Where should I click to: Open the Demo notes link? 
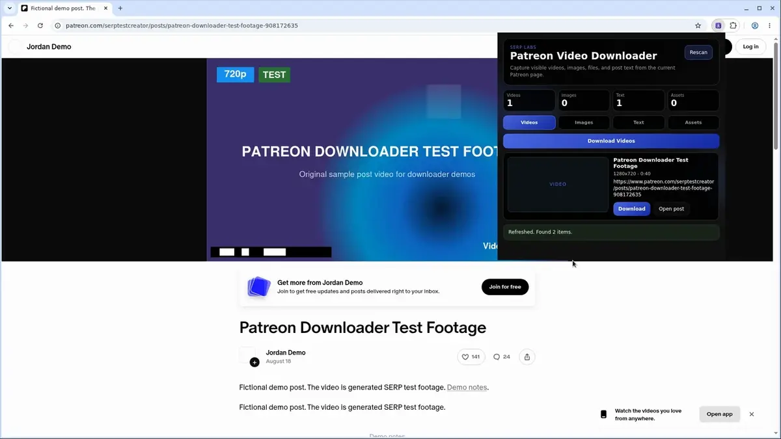click(x=467, y=387)
